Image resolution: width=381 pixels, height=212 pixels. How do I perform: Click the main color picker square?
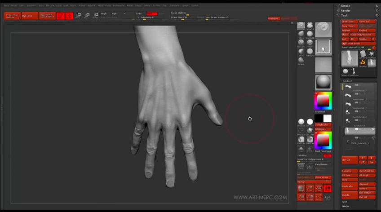pos(323,101)
